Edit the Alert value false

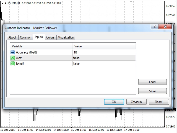coord(104,58)
